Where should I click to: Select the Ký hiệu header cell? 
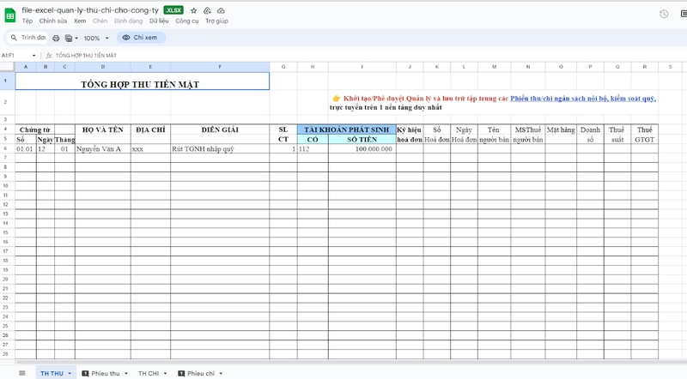pos(410,129)
